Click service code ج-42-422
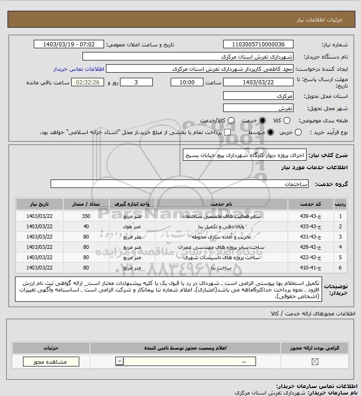Viewport: 361px width, 396px height. (310, 257)
